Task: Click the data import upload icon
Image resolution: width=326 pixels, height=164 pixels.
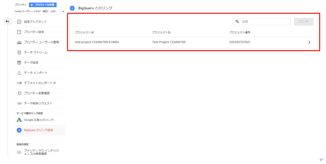Action: tap(19, 73)
